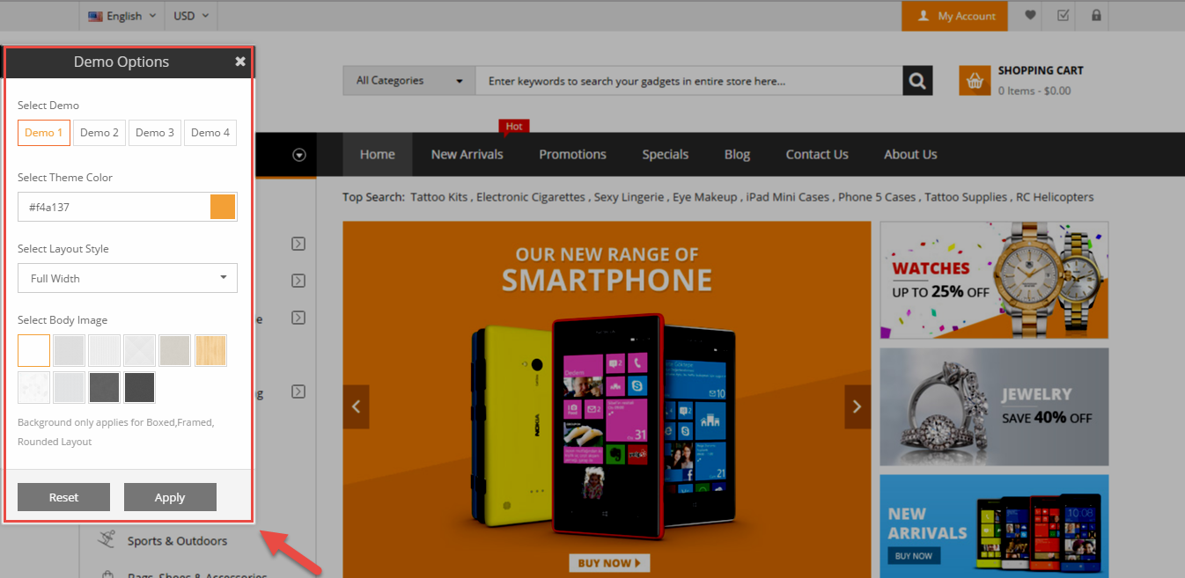The height and width of the screenshot is (578, 1185).
Task: Click the Buy Now button on smartphone banner
Action: 608,563
